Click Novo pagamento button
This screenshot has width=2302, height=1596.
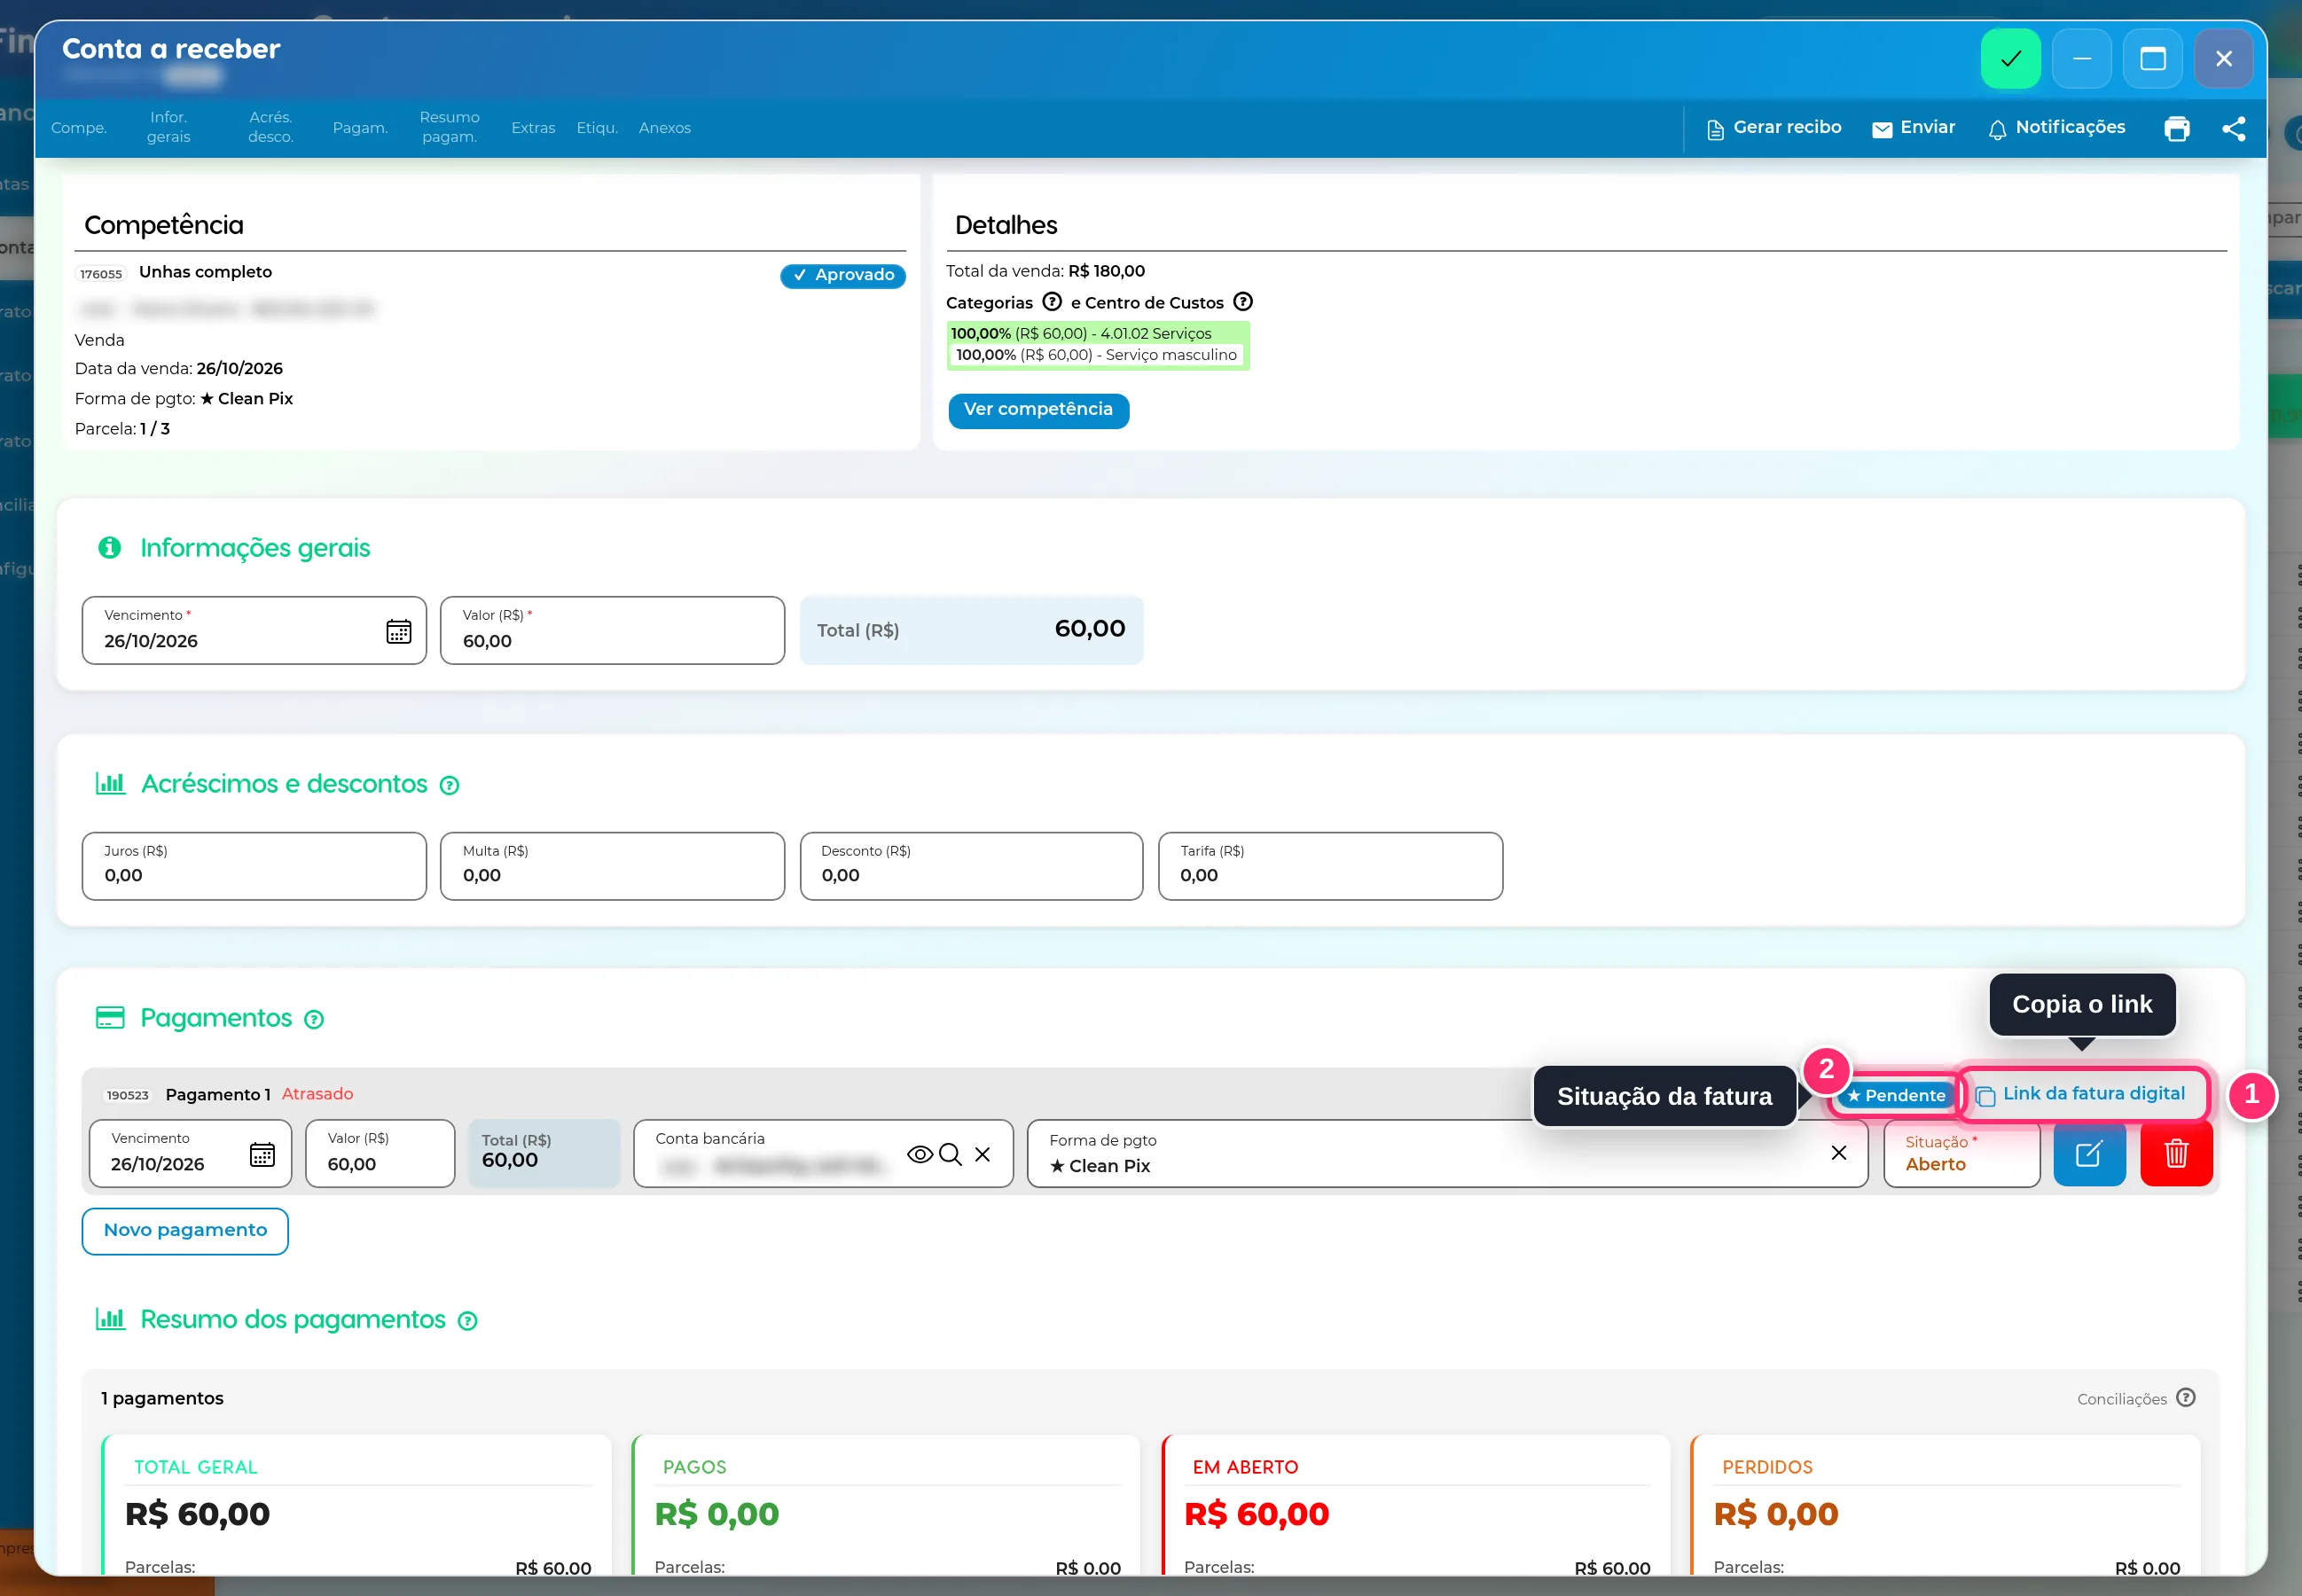[185, 1231]
